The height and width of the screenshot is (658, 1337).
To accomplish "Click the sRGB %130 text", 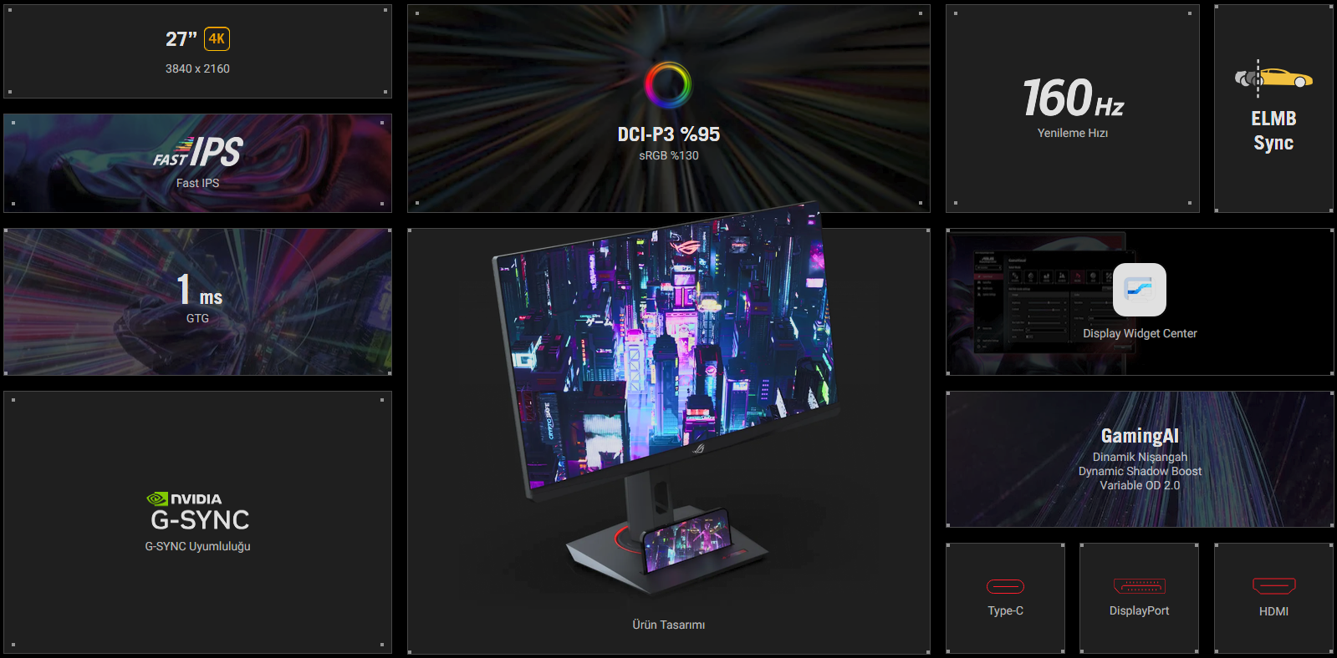I will pos(669,155).
